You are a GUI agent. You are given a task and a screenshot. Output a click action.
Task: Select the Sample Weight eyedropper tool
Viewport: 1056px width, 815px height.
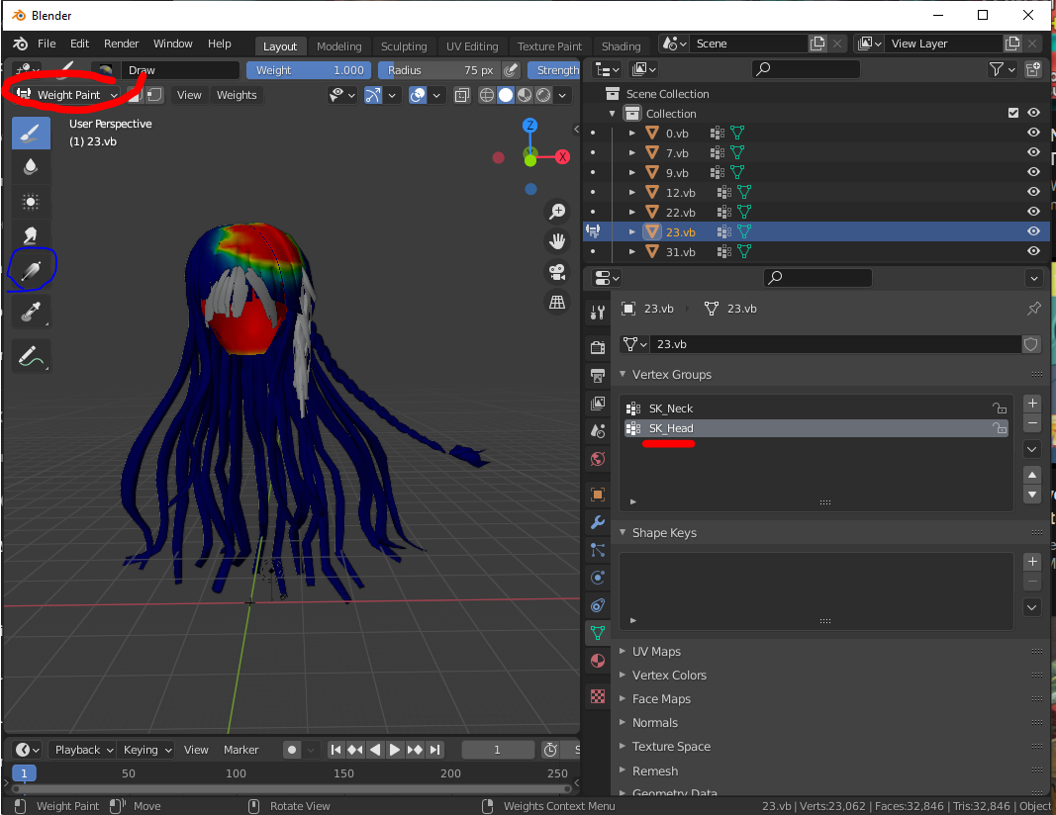point(31,312)
